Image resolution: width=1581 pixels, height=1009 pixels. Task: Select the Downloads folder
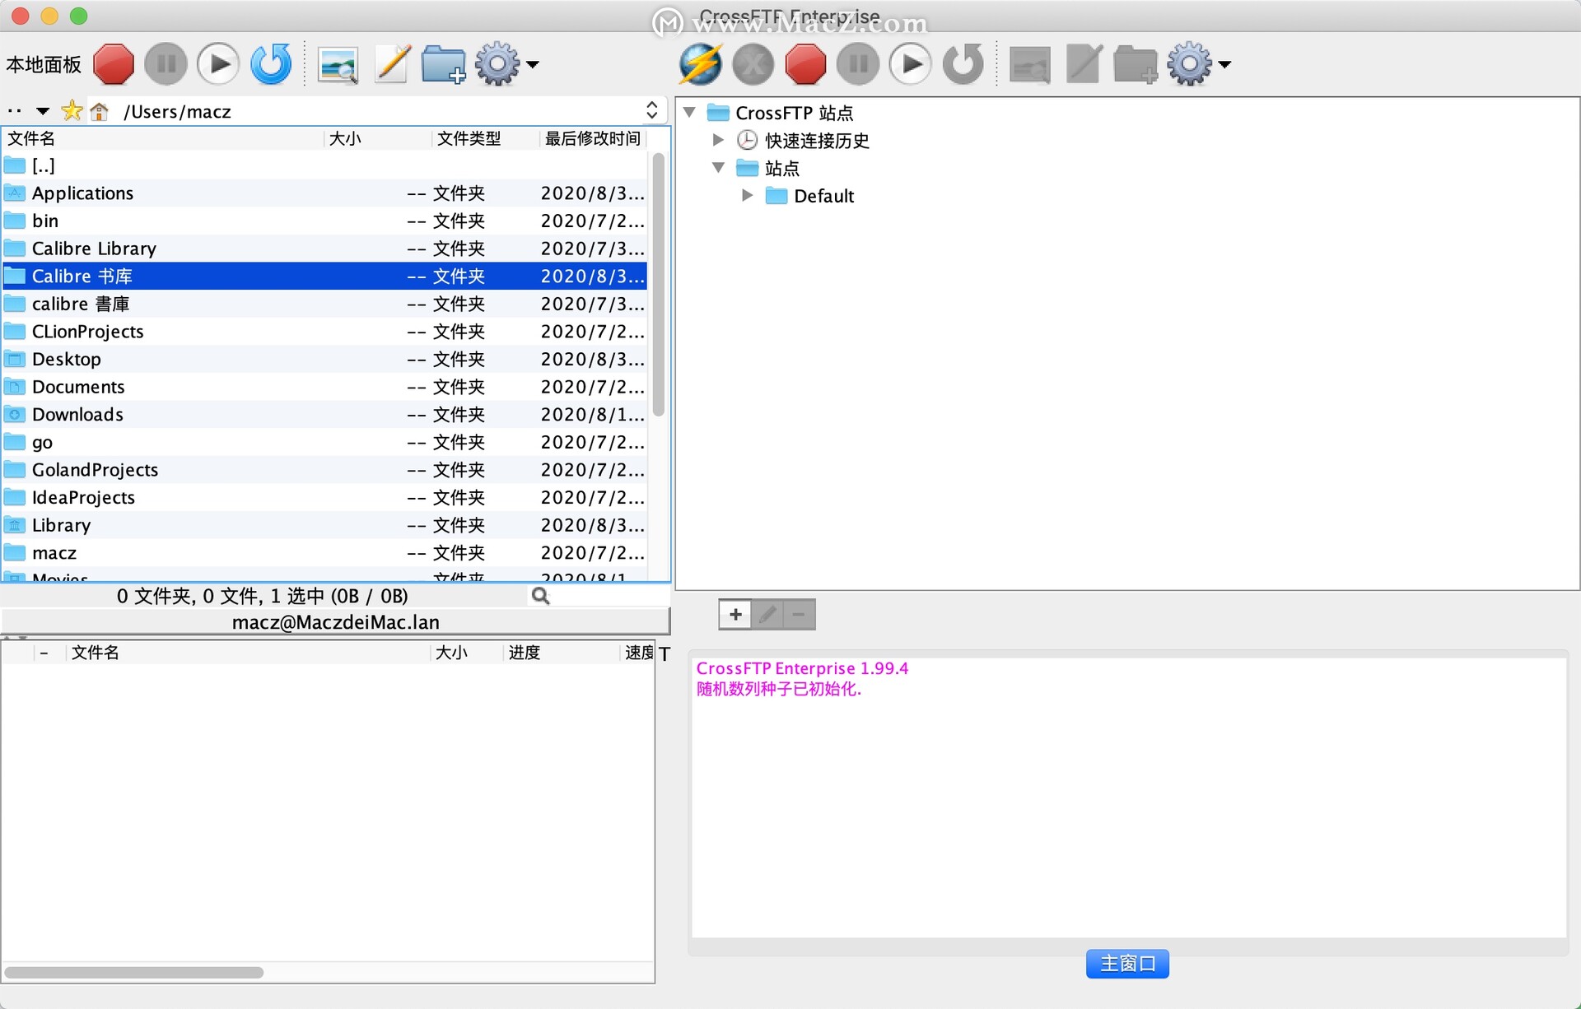324,414
